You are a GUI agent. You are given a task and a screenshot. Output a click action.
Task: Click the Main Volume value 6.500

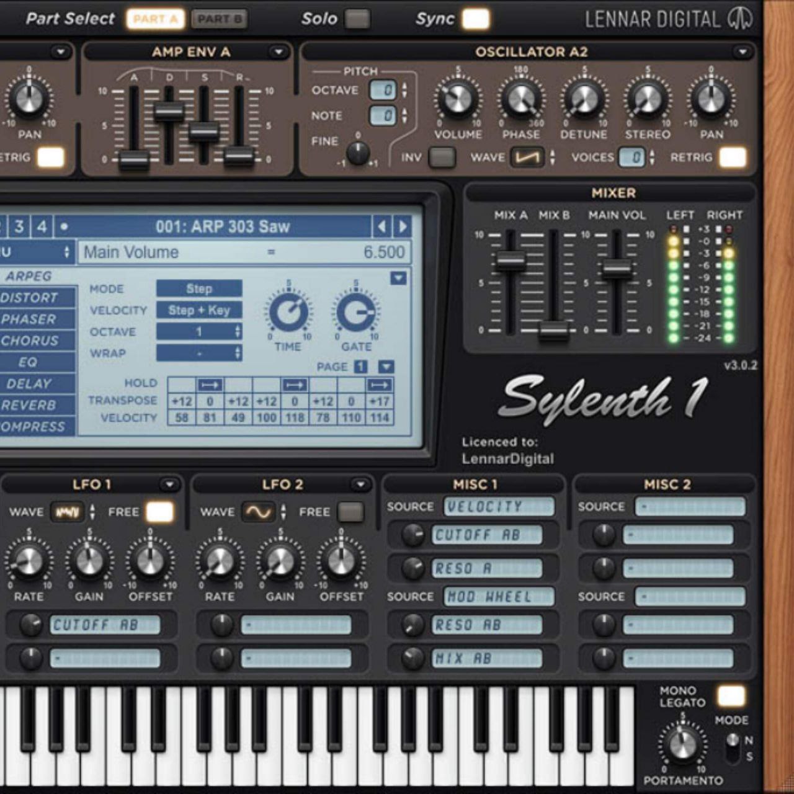coord(385,252)
